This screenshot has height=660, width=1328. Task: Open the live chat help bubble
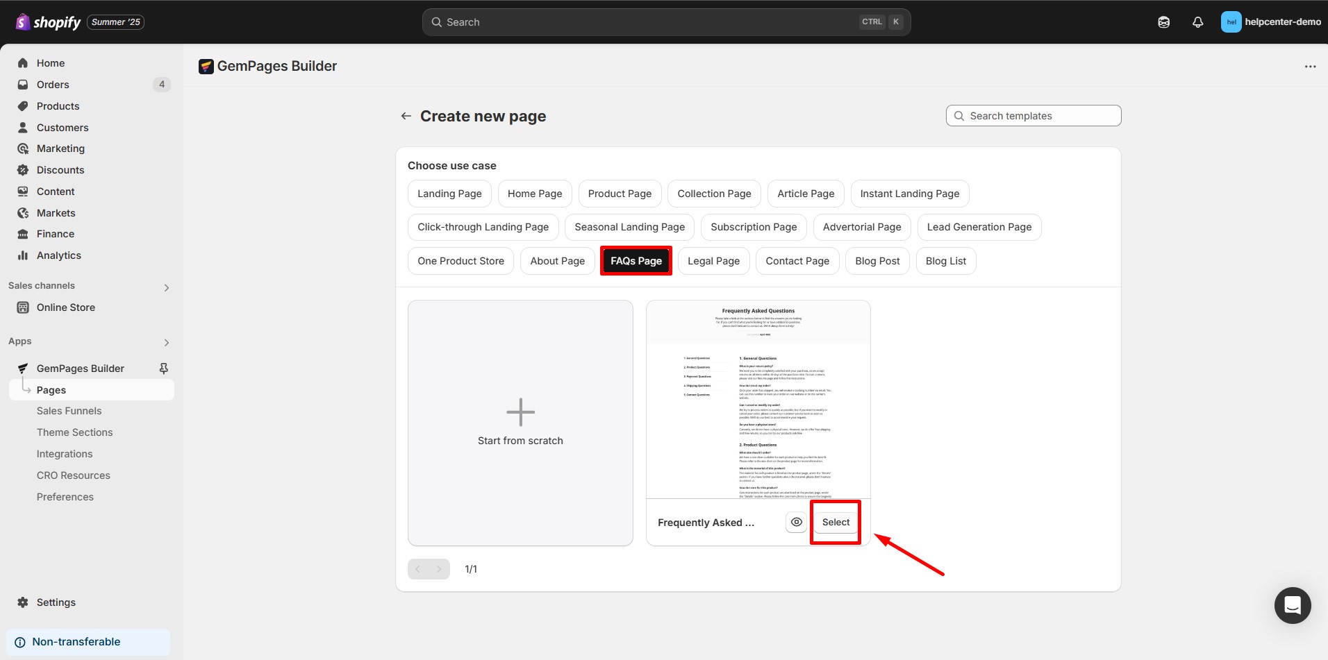tap(1292, 605)
